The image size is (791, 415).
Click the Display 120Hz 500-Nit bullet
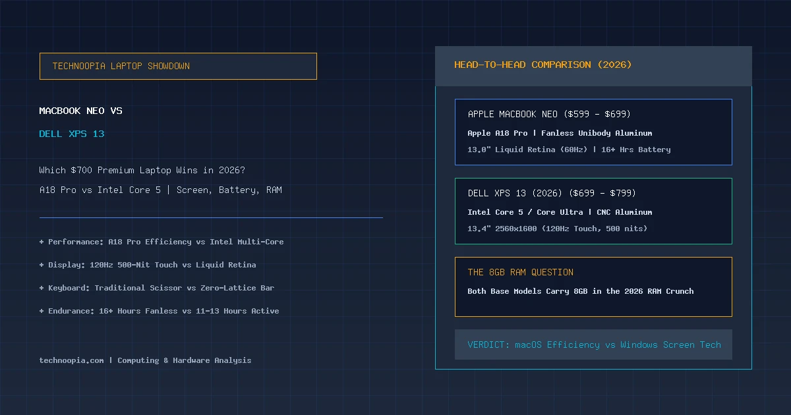pos(148,265)
